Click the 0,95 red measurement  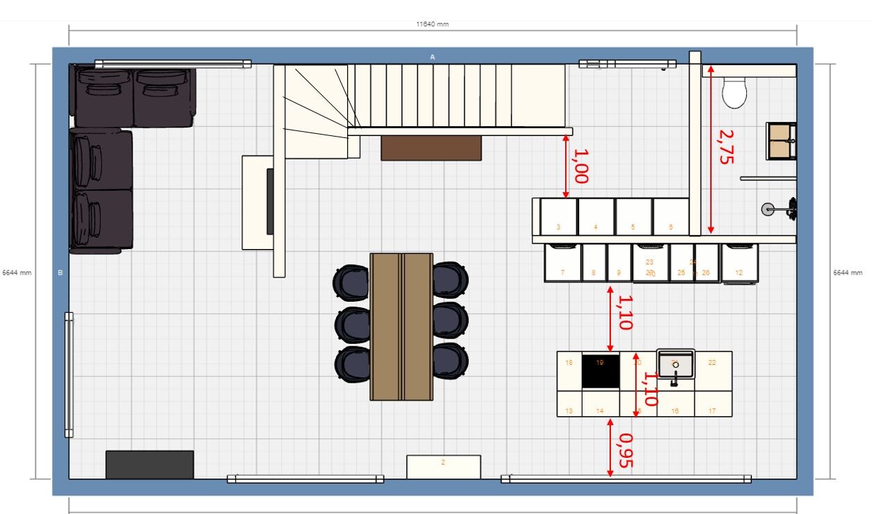[x=625, y=450]
